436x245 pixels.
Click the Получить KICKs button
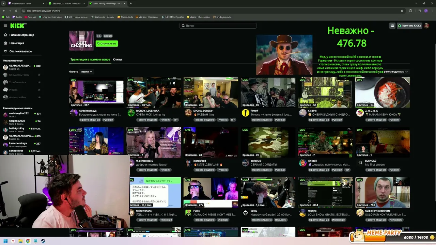(409, 26)
